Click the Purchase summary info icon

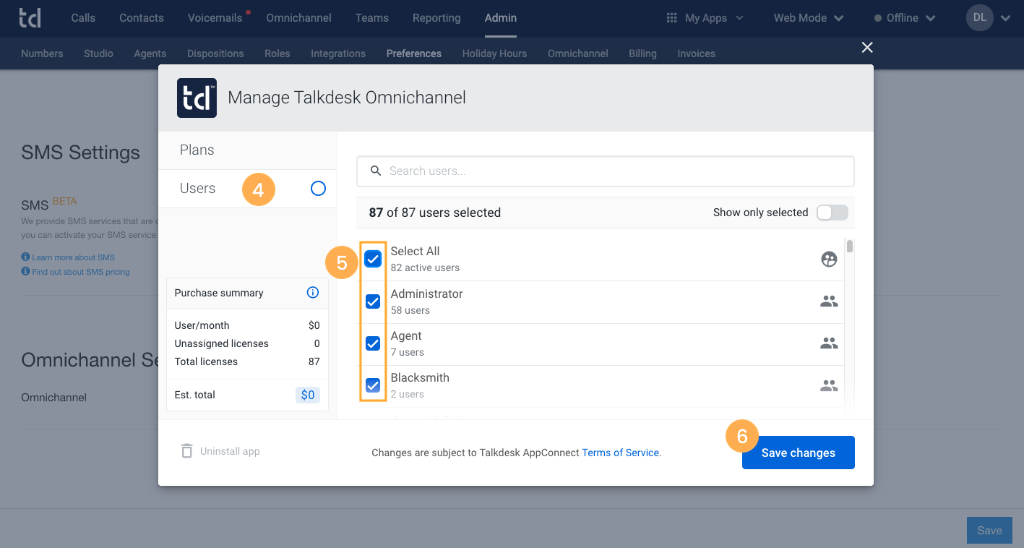click(x=313, y=293)
